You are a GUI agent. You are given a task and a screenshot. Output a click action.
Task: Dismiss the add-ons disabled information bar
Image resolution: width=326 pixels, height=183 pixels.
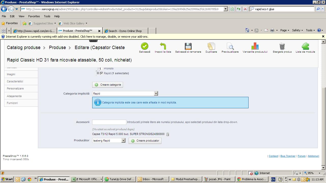[x=323, y=36]
